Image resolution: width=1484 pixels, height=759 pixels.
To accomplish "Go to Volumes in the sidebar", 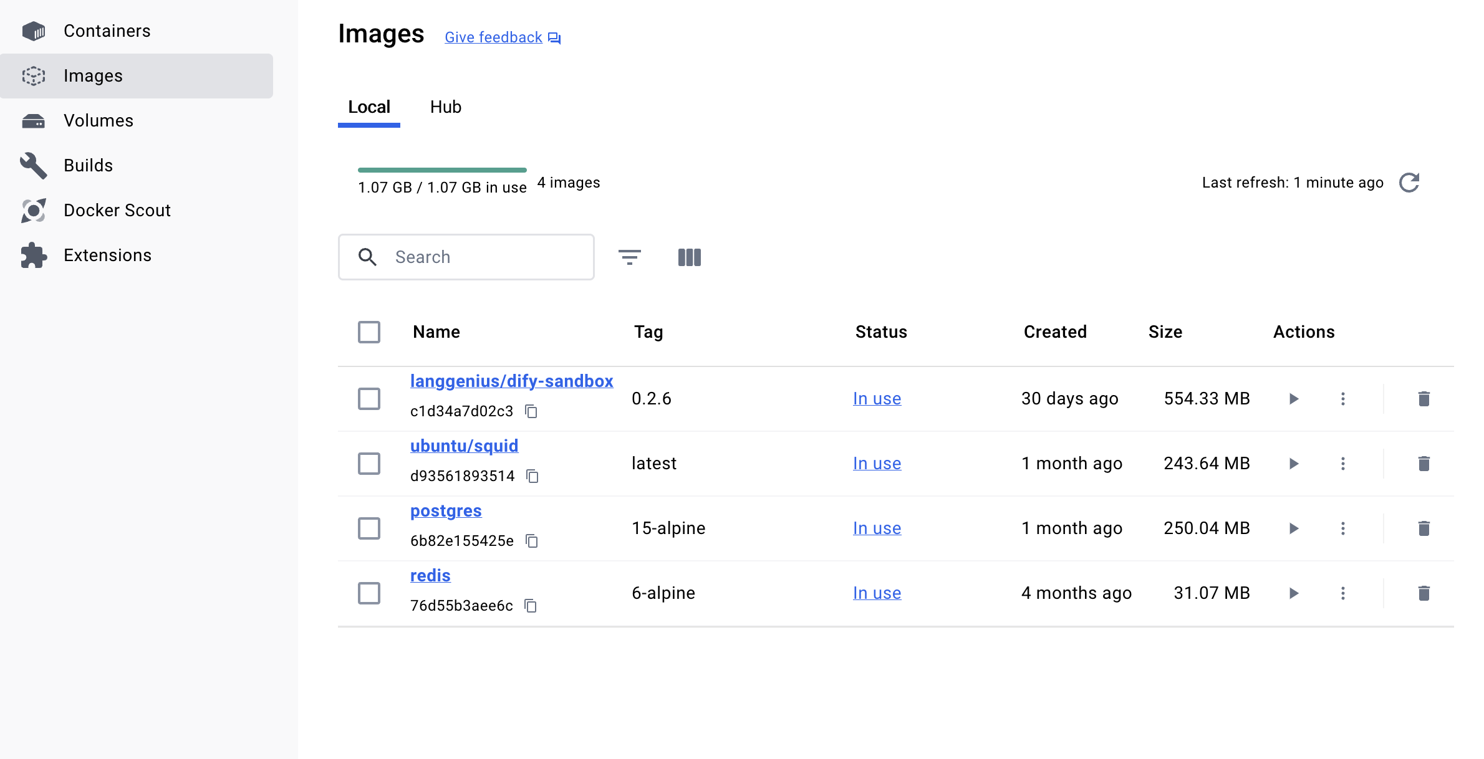I will [x=137, y=120].
